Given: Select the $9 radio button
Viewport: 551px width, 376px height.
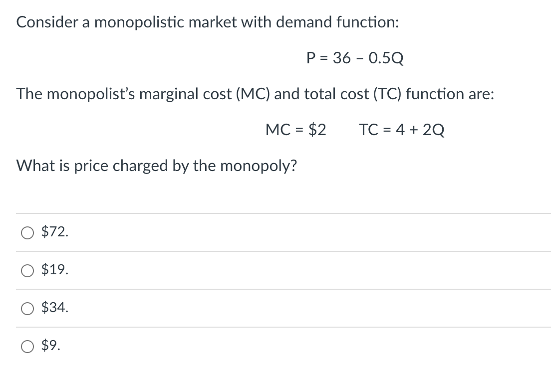Looking at the screenshot, I should pos(26,347).
